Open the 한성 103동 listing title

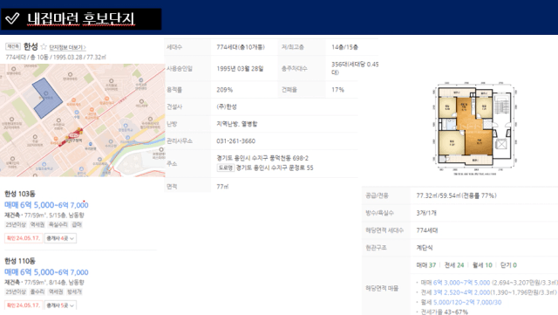point(20,194)
